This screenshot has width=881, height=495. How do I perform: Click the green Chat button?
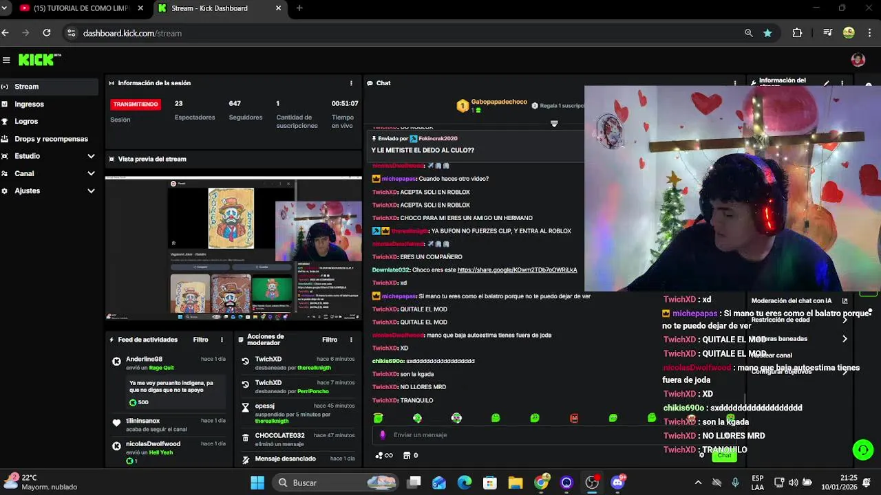click(724, 455)
